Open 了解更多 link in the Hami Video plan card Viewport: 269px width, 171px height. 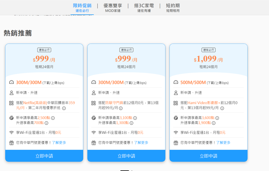(223, 142)
